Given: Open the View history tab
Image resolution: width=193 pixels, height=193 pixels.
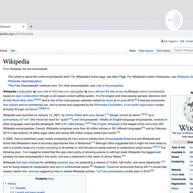Looking at the screenshot, I should 163,51.
